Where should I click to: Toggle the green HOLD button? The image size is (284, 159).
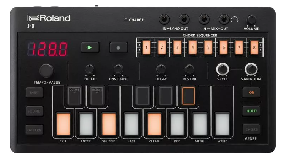pyautogui.click(x=251, y=111)
